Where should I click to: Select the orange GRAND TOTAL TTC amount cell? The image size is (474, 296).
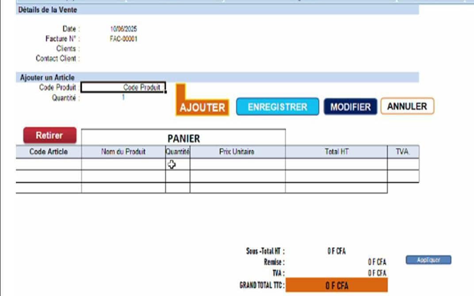click(336, 285)
